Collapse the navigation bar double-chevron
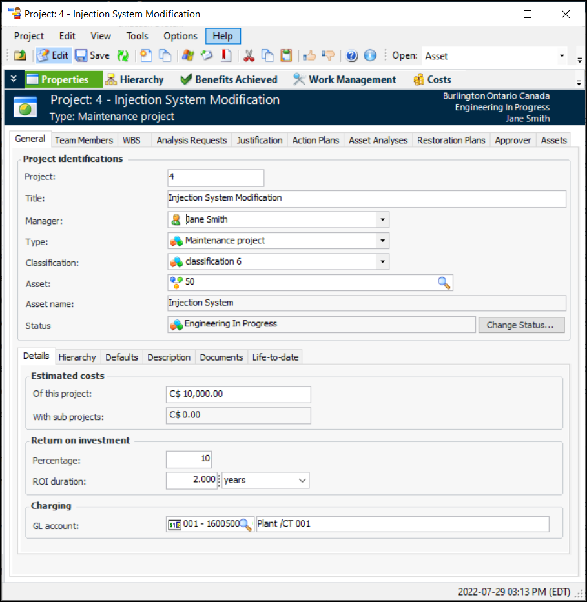The width and height of the screenshot is (587, 602). pyautogui.click(x=14, y=79)
